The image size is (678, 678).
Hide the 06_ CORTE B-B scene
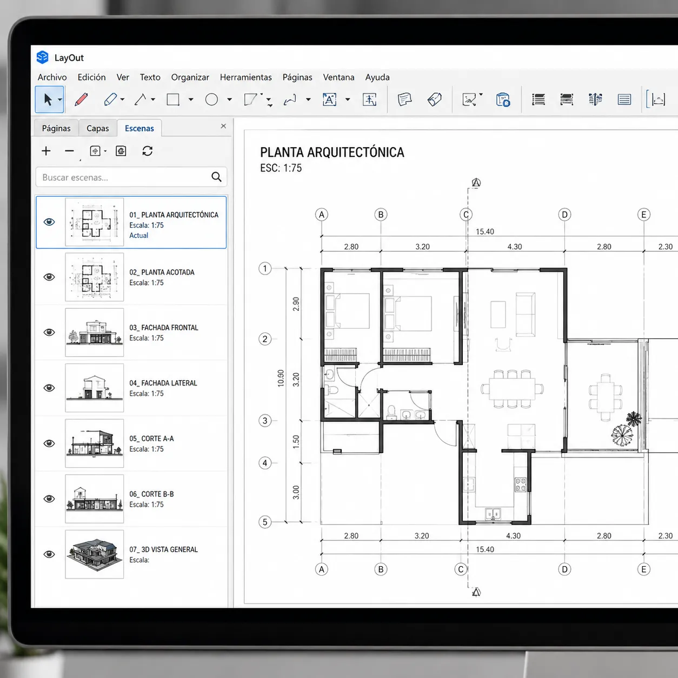[49, 499]
